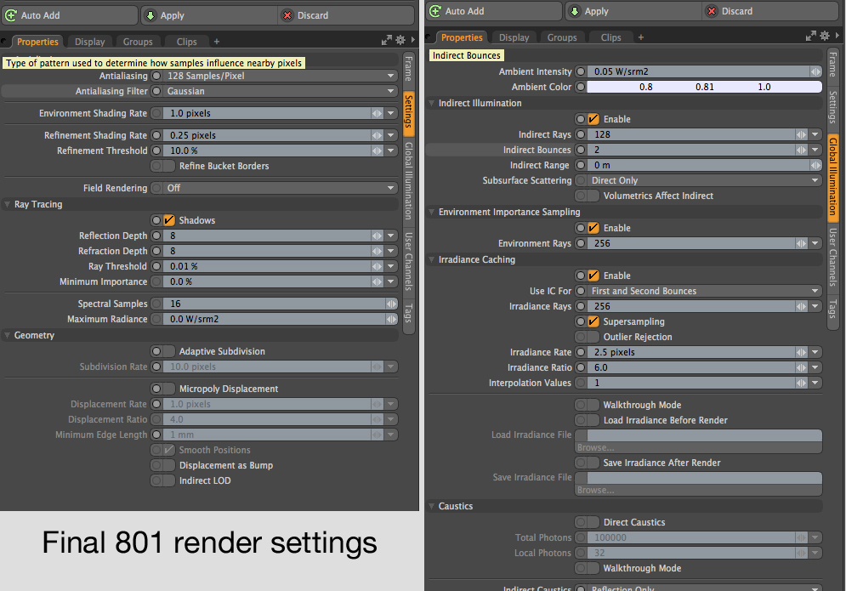The width and height of the screenshot is (846, 591).
Task: Click the plus icon after Clips in the left panel
Action: click(216, 42)
